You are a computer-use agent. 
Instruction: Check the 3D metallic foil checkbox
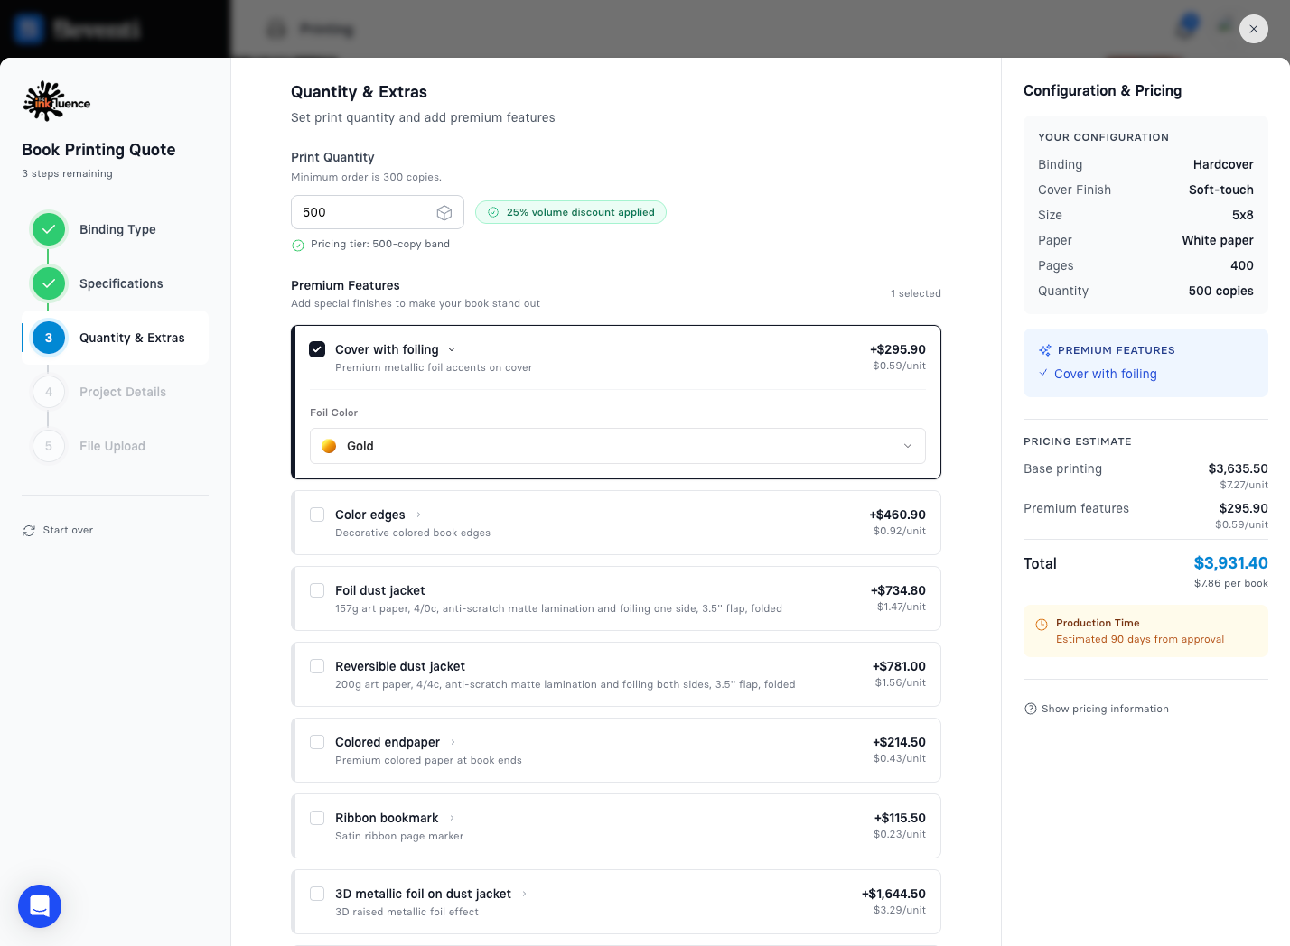pos(317,894)
